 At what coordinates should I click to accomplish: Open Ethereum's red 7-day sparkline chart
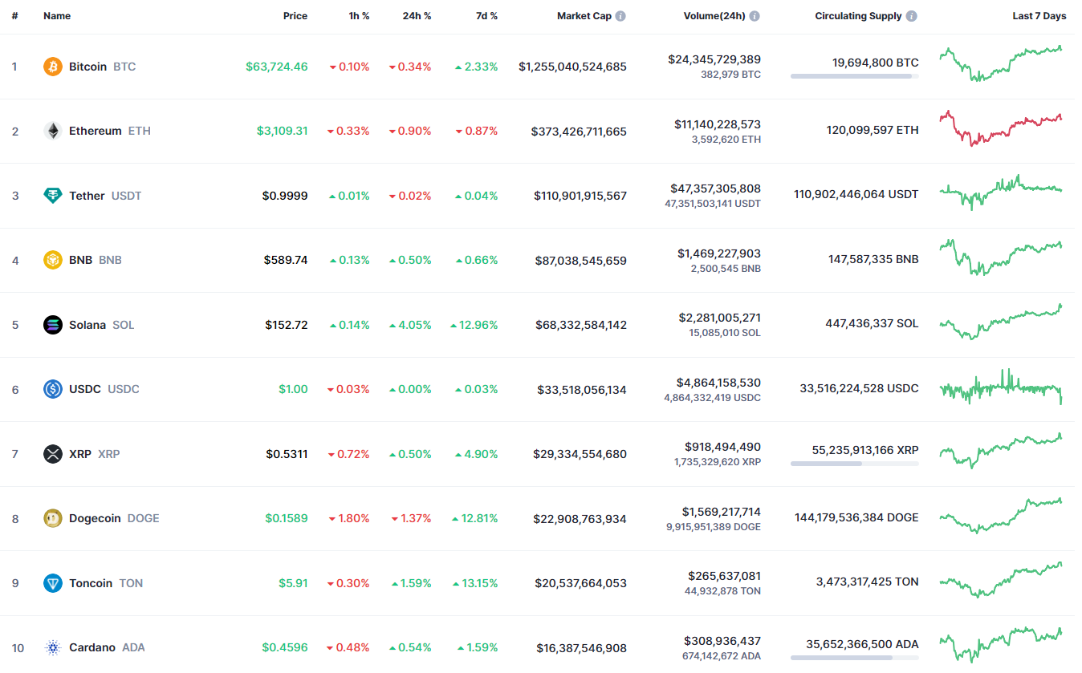[x=1000, y=128]
